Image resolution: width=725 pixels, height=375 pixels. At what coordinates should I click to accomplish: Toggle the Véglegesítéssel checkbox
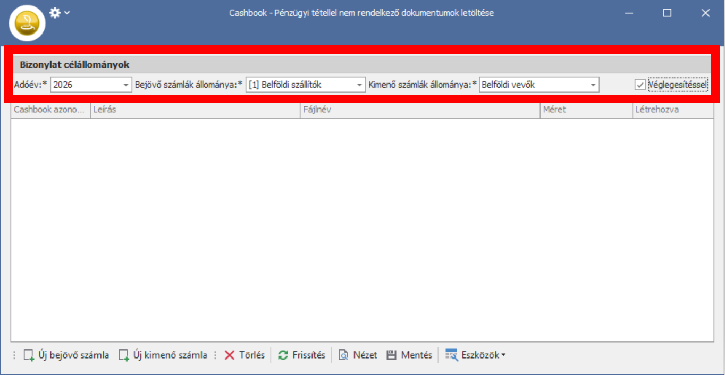click(x=640, y=85)
